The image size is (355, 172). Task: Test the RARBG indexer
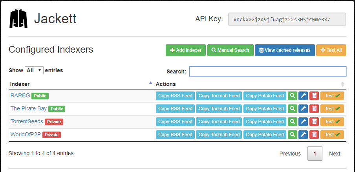[332, 96]
